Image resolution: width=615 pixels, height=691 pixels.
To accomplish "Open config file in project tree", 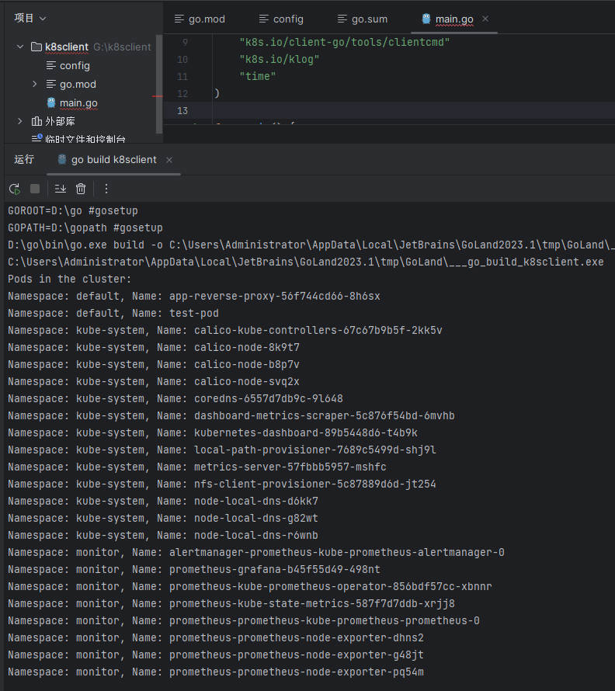I will [x=75, y=65].
